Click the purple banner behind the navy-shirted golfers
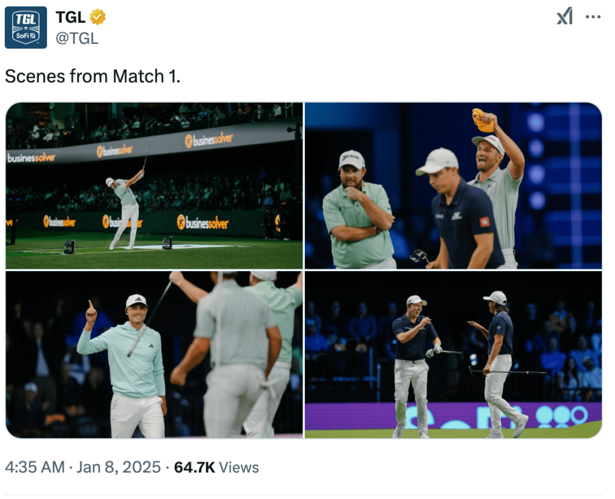Image resolution: width=615 pixels, height=499 pixels. tap(361, 415)
